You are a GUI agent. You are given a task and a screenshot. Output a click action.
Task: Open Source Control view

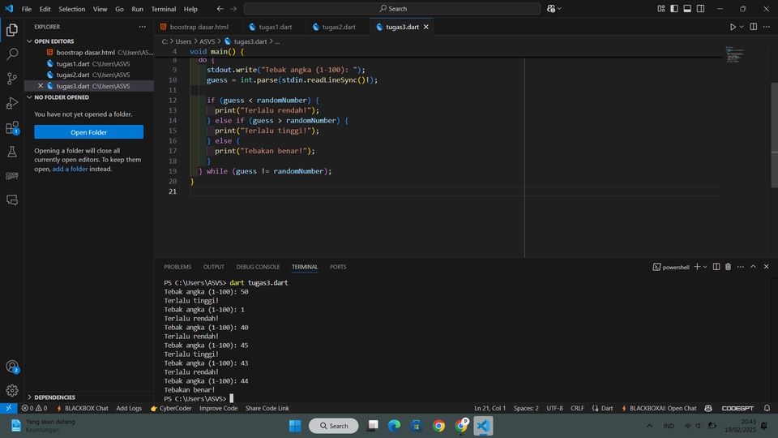[x=12, y=79]
